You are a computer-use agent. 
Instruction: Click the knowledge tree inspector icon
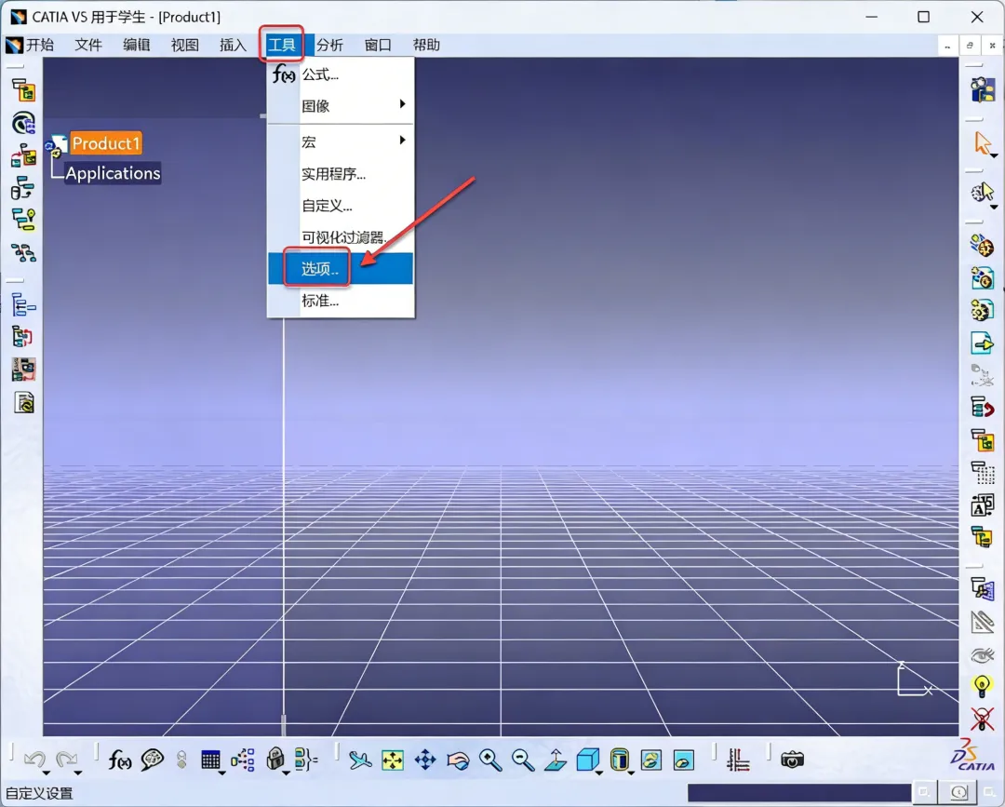click(243, 760)
